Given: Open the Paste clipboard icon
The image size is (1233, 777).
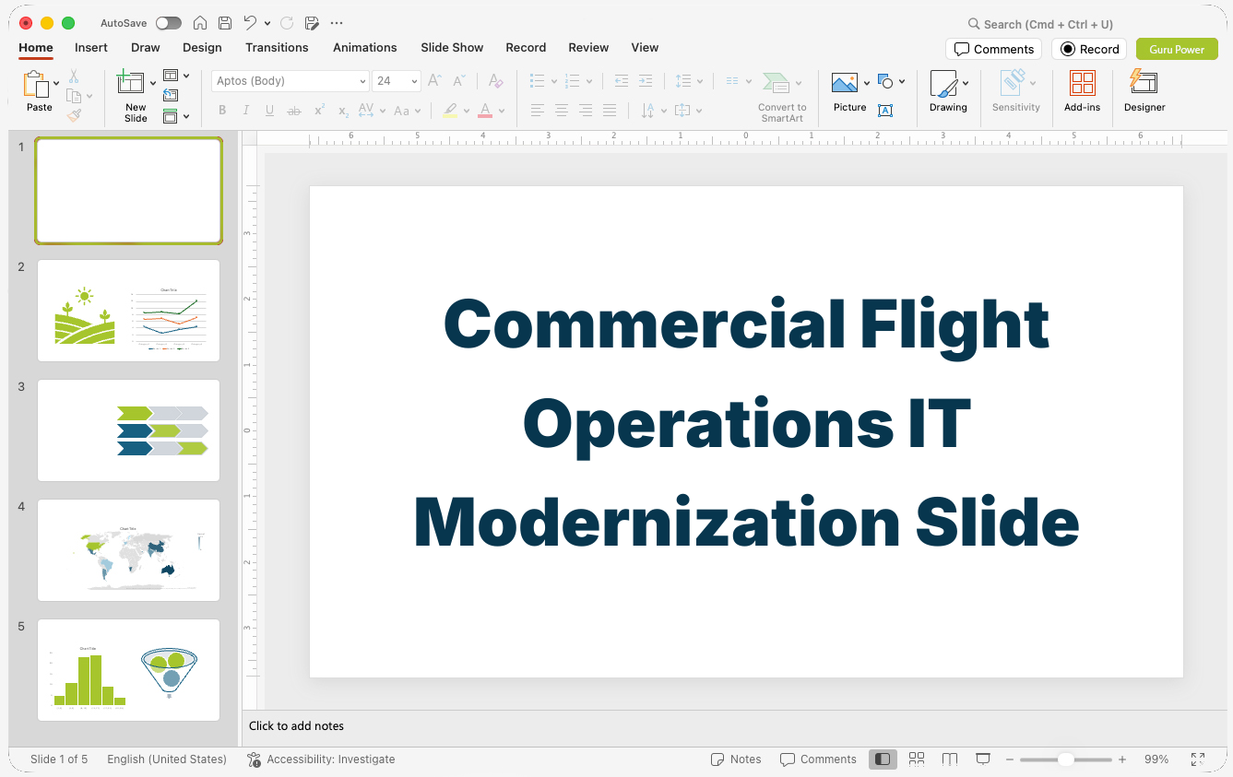Looking at the screenshot, I should (36, 84).
